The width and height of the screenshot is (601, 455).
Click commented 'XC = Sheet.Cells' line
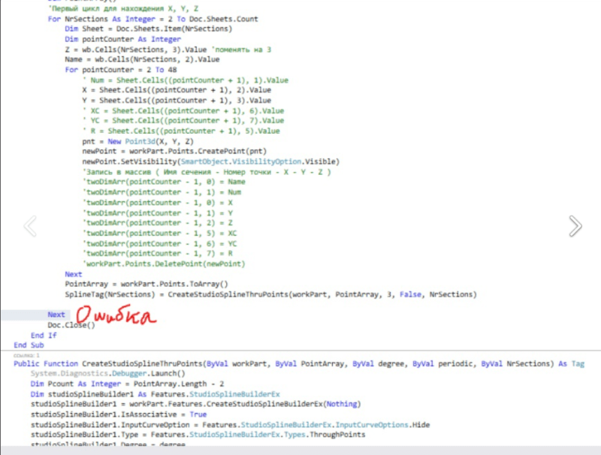183,110
